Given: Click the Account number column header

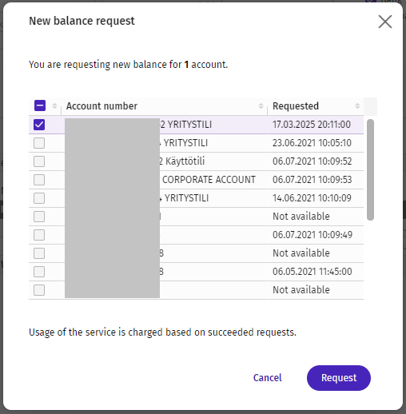Looking at the screenshot, I should (101, 106).
